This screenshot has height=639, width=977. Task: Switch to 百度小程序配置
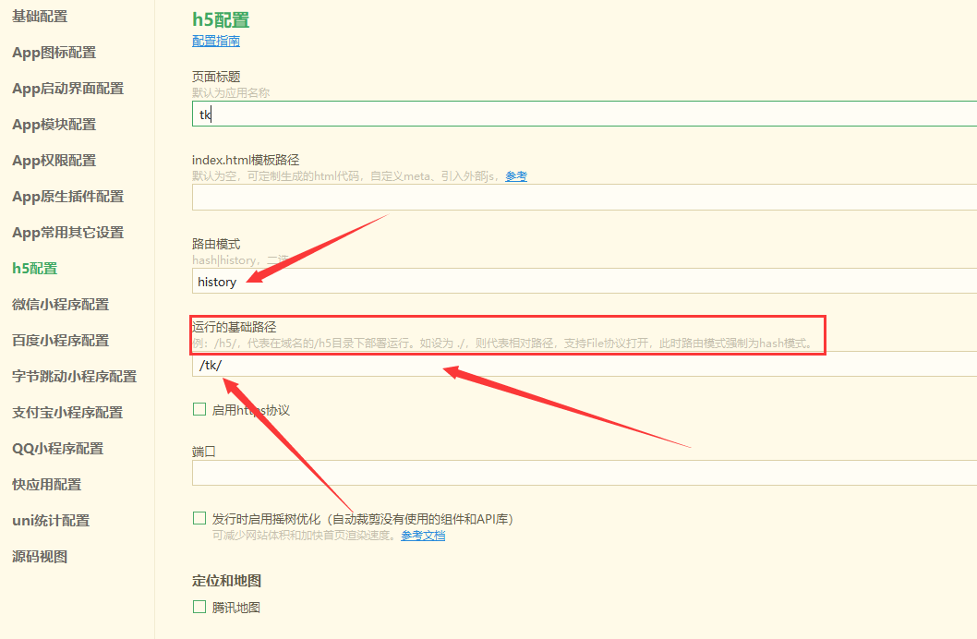click(59, 340)
